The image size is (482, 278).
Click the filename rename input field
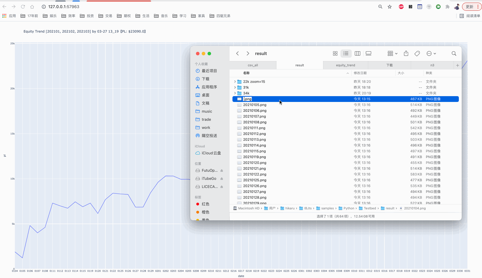click(x=248, y=99)
